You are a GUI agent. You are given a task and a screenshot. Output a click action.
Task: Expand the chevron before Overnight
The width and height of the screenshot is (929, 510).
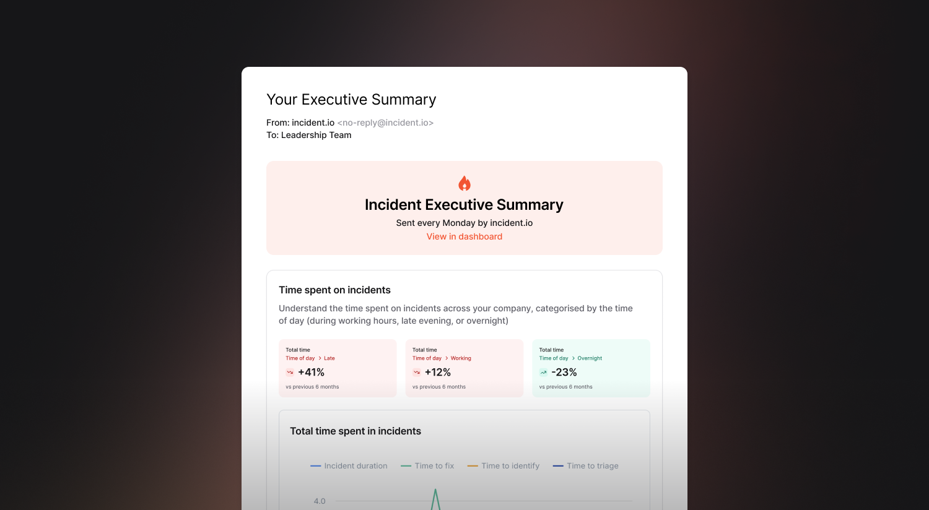pyautogui.click(x=573, y=358)
